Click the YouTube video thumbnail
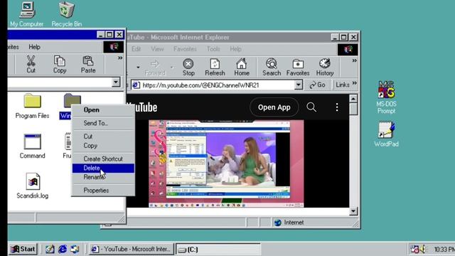The height and width of the screenshot is (256, 455). click(226, 164)
